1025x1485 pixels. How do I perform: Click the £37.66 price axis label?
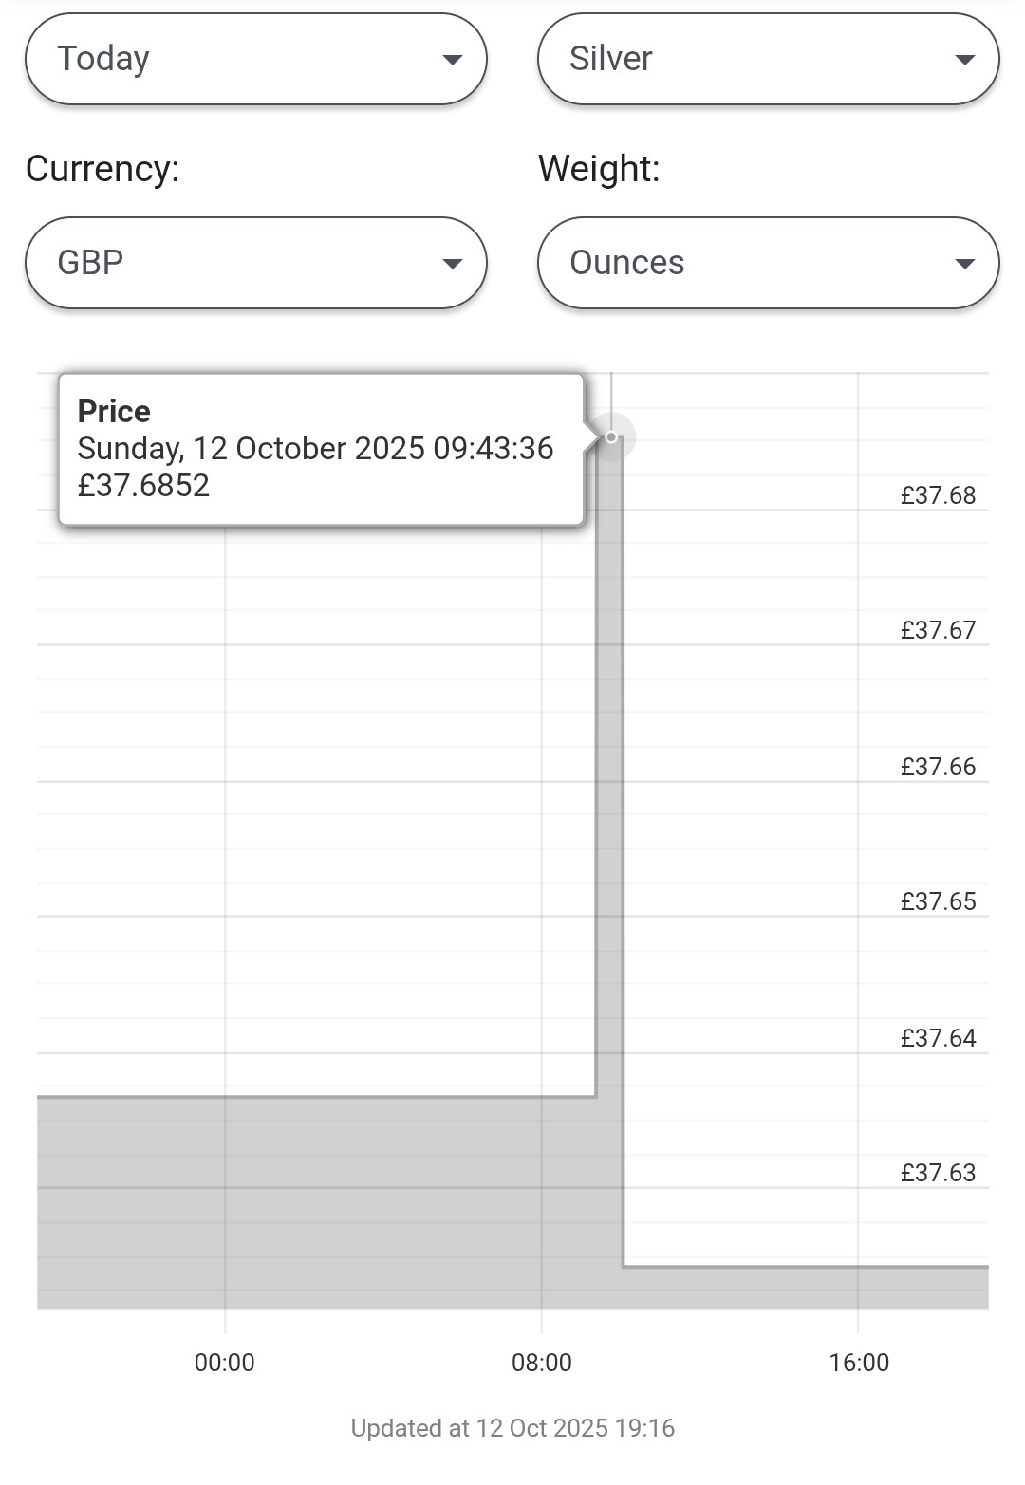point(938,767)
